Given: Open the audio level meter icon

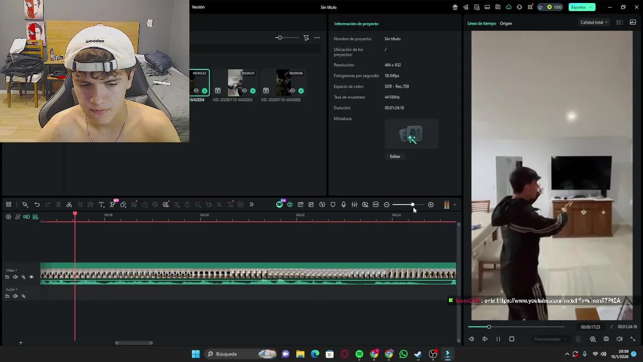Looking at the screenshot, I should [447, 205].
